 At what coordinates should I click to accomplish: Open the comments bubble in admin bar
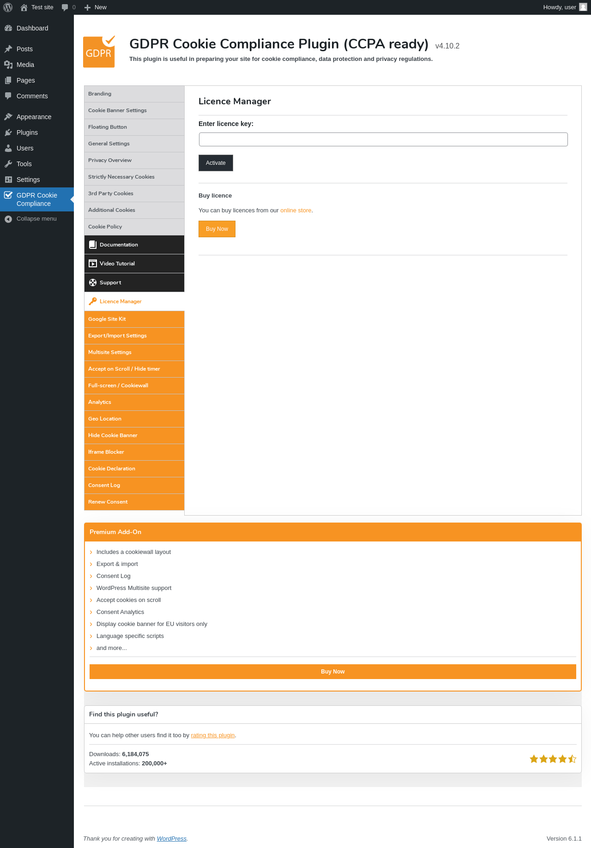point(65,7)
